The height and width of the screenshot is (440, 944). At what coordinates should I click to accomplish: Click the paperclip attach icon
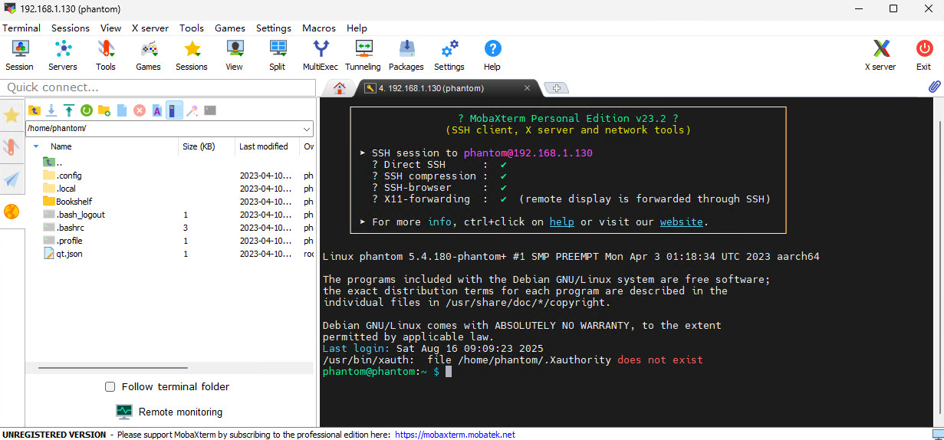[934, 87]
